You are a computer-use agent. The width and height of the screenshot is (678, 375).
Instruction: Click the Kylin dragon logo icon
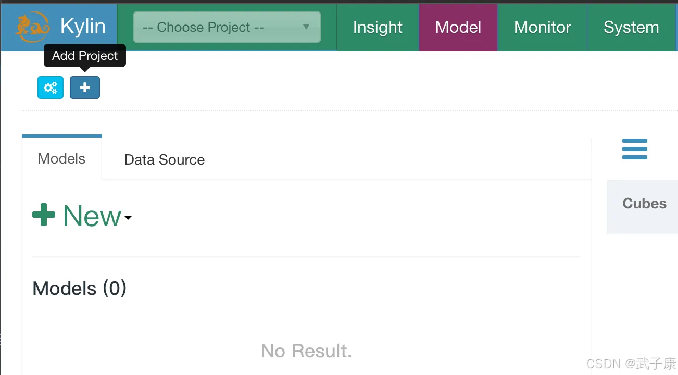pos(32,27)
